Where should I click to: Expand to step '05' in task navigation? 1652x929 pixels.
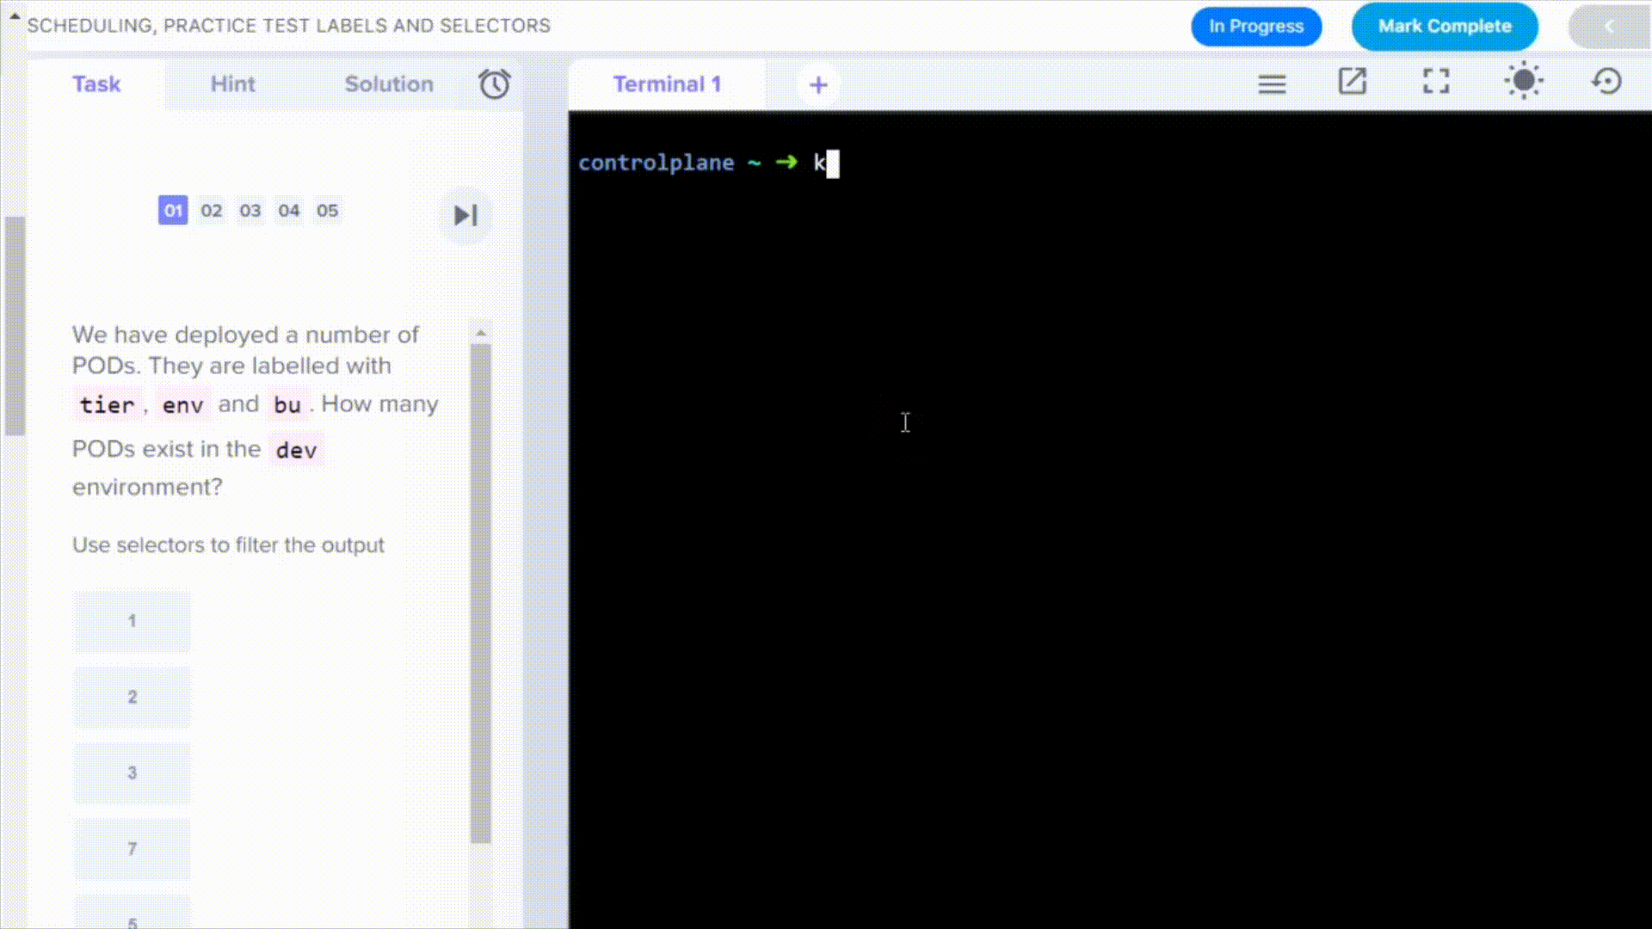[x=327, y=210]
